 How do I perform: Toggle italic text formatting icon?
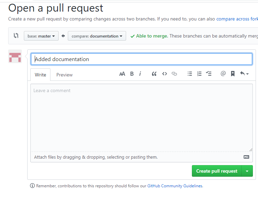tap(140, 74)
